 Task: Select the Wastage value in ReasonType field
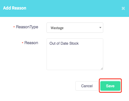click(x=57, y=28)
